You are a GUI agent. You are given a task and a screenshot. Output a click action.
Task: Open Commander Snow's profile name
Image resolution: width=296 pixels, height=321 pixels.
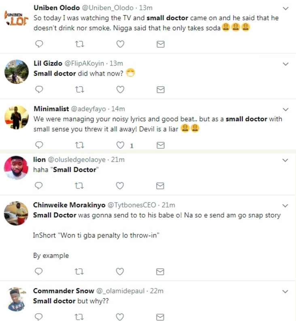64,291
